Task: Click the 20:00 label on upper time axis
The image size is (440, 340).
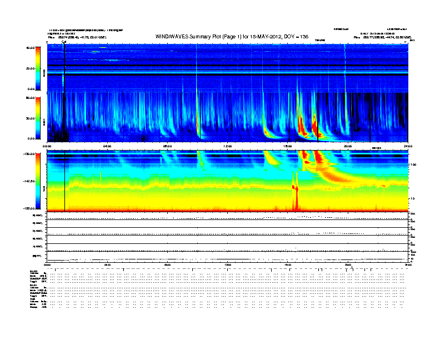Action: pyautogui.click(x=348, y=146)
